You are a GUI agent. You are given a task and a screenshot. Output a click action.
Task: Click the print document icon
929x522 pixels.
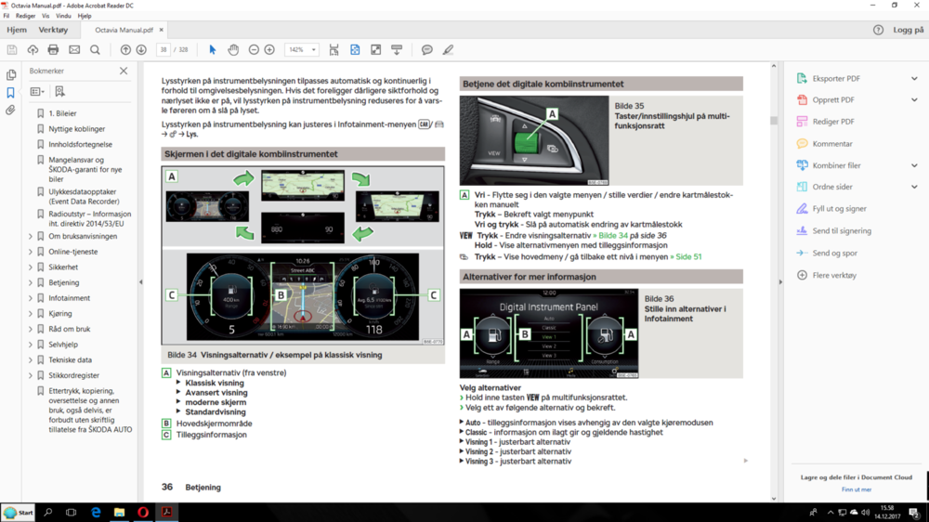(x=53, y=50)
